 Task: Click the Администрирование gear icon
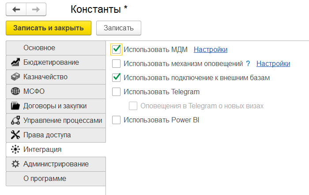click(15, 164)
